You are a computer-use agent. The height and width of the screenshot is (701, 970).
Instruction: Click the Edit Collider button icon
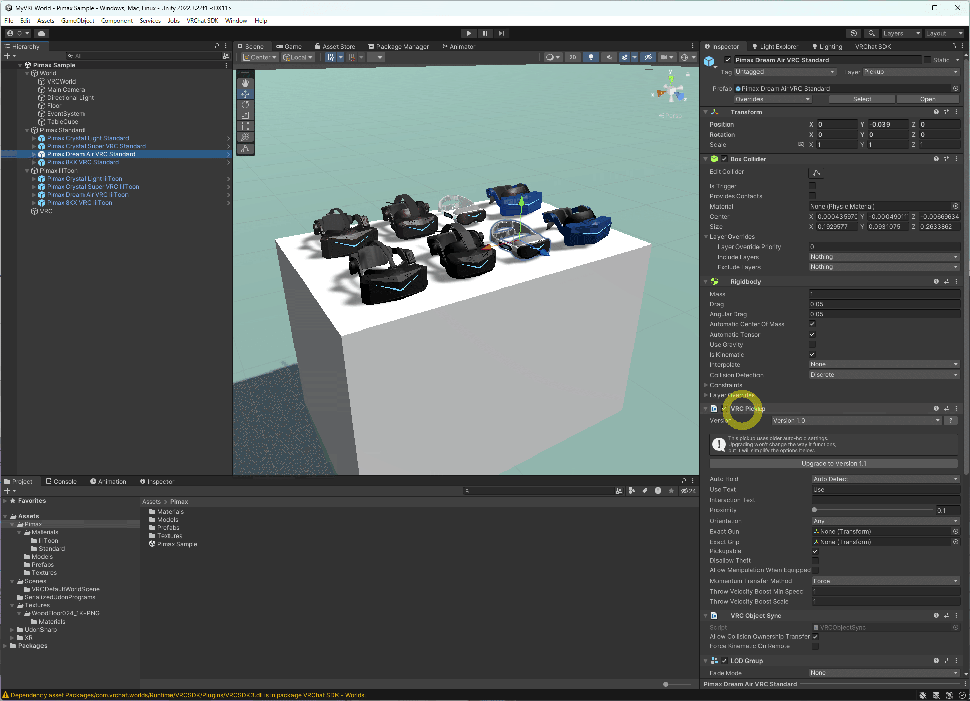coord(816,173)
